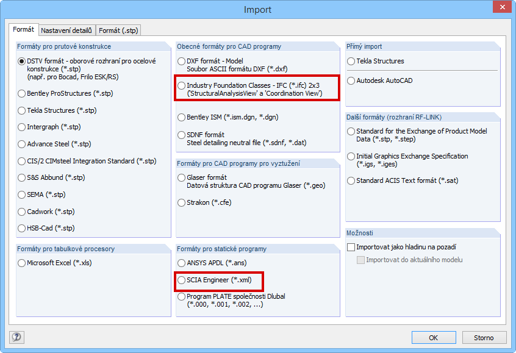Select ANSYS APDL (*.ans) format

[182, 263]
